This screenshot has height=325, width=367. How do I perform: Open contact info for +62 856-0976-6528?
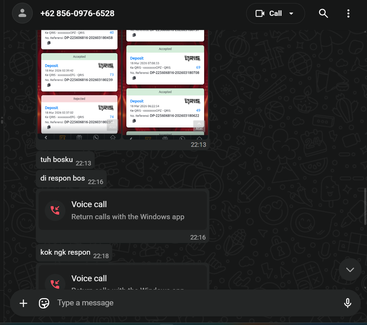[77, 13]
